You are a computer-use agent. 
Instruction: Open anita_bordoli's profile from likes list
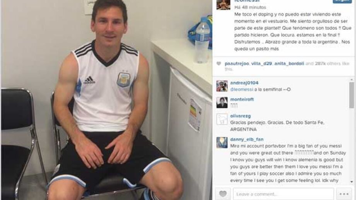[289, 64]
